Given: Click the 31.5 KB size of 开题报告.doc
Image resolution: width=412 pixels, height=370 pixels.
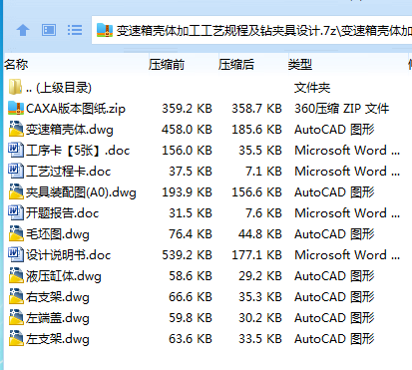Looking at the screenshot, I should [191, 213].
